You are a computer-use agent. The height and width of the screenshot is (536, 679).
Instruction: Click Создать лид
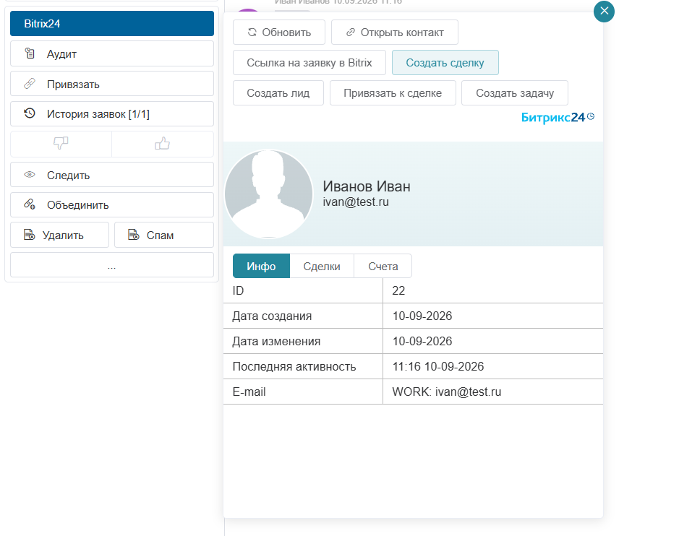[278, 93]
